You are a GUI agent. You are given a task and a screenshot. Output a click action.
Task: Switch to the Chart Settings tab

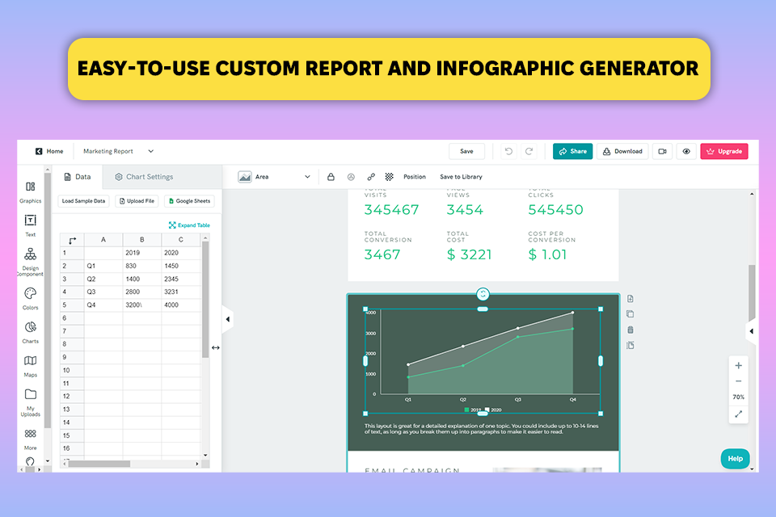(x=144, y=177)
